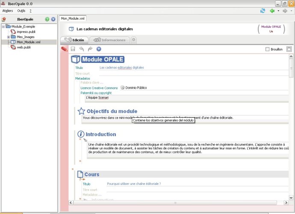This screenshot has height=214, width=295.
Task: Click the refresh icon in top toolbar
Action: (263, 11)
